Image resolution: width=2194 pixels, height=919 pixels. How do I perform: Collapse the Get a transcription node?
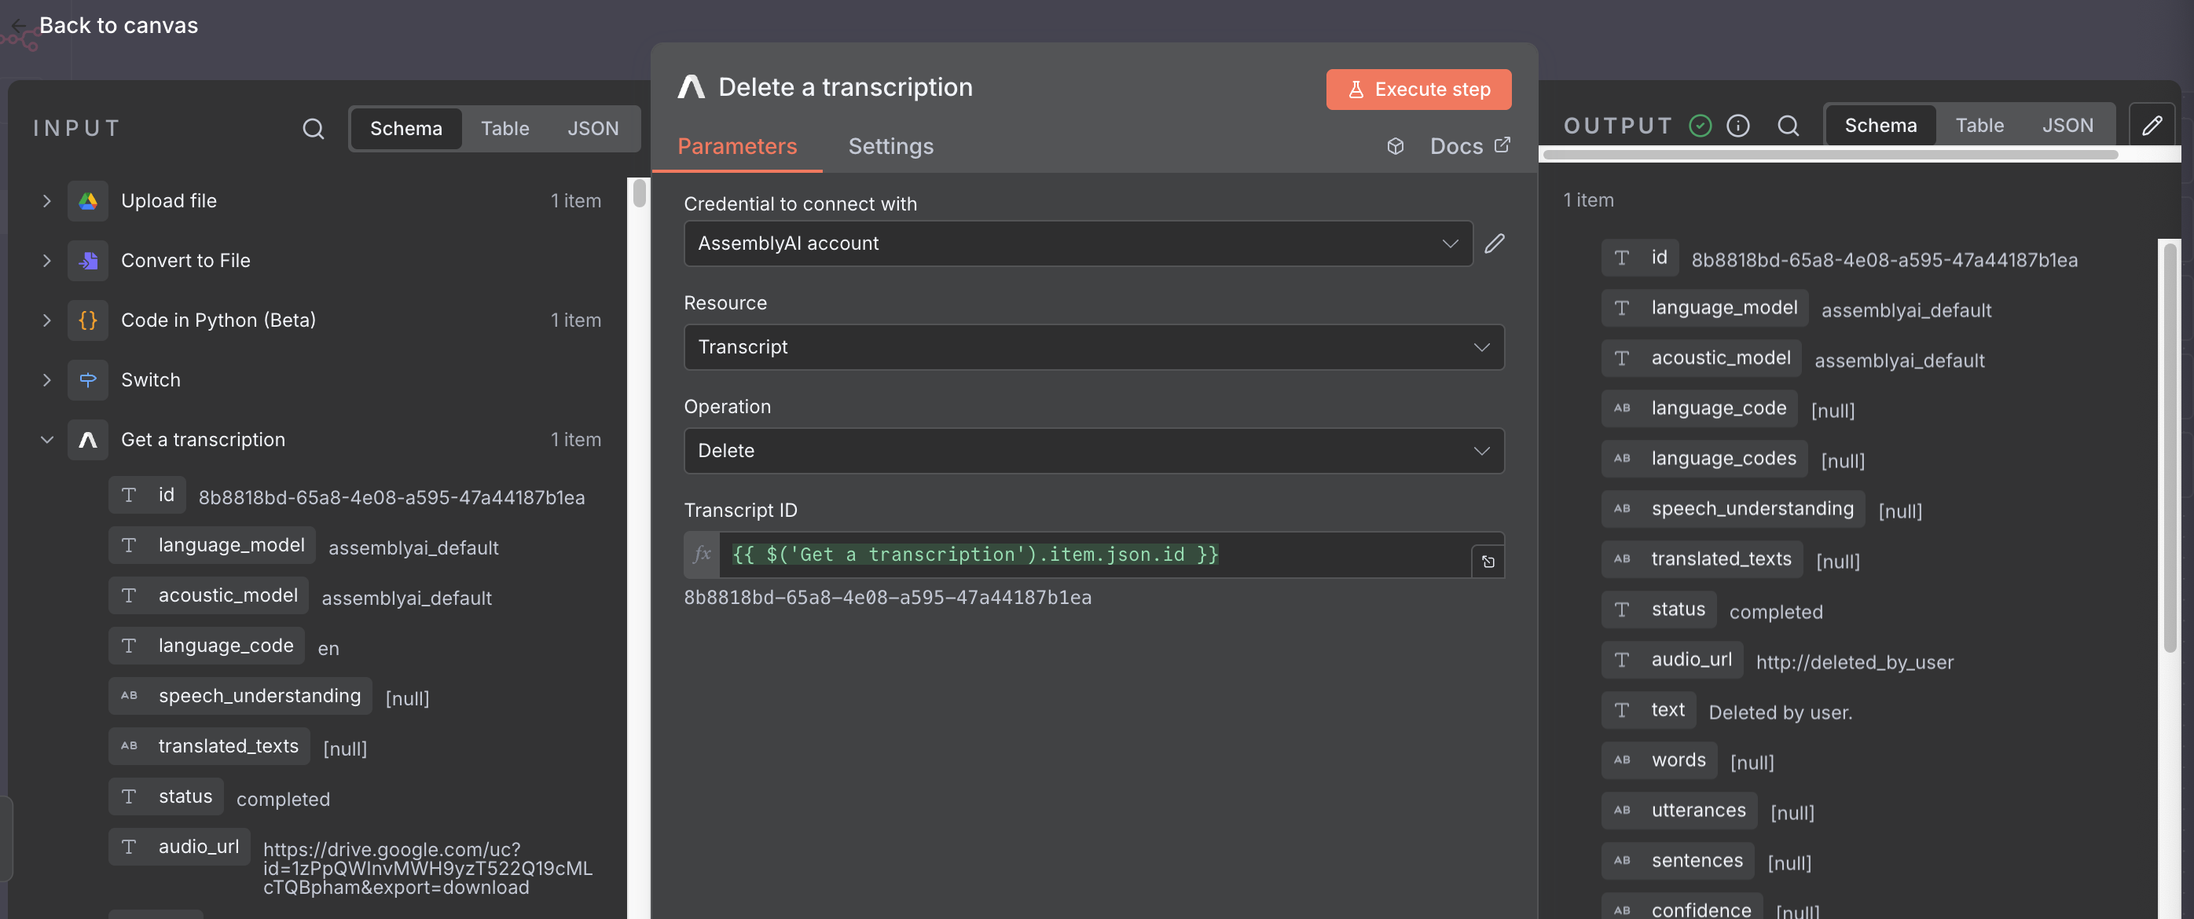pyautogui.click(x=47, y=440)
